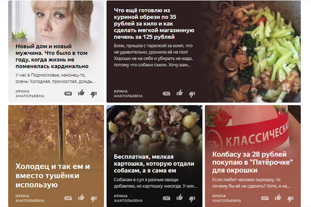The height and width of the screenshot is (207, 311).
Task: Click author Ирина Анатольевна on sausage card
Action: pos(227,198)
